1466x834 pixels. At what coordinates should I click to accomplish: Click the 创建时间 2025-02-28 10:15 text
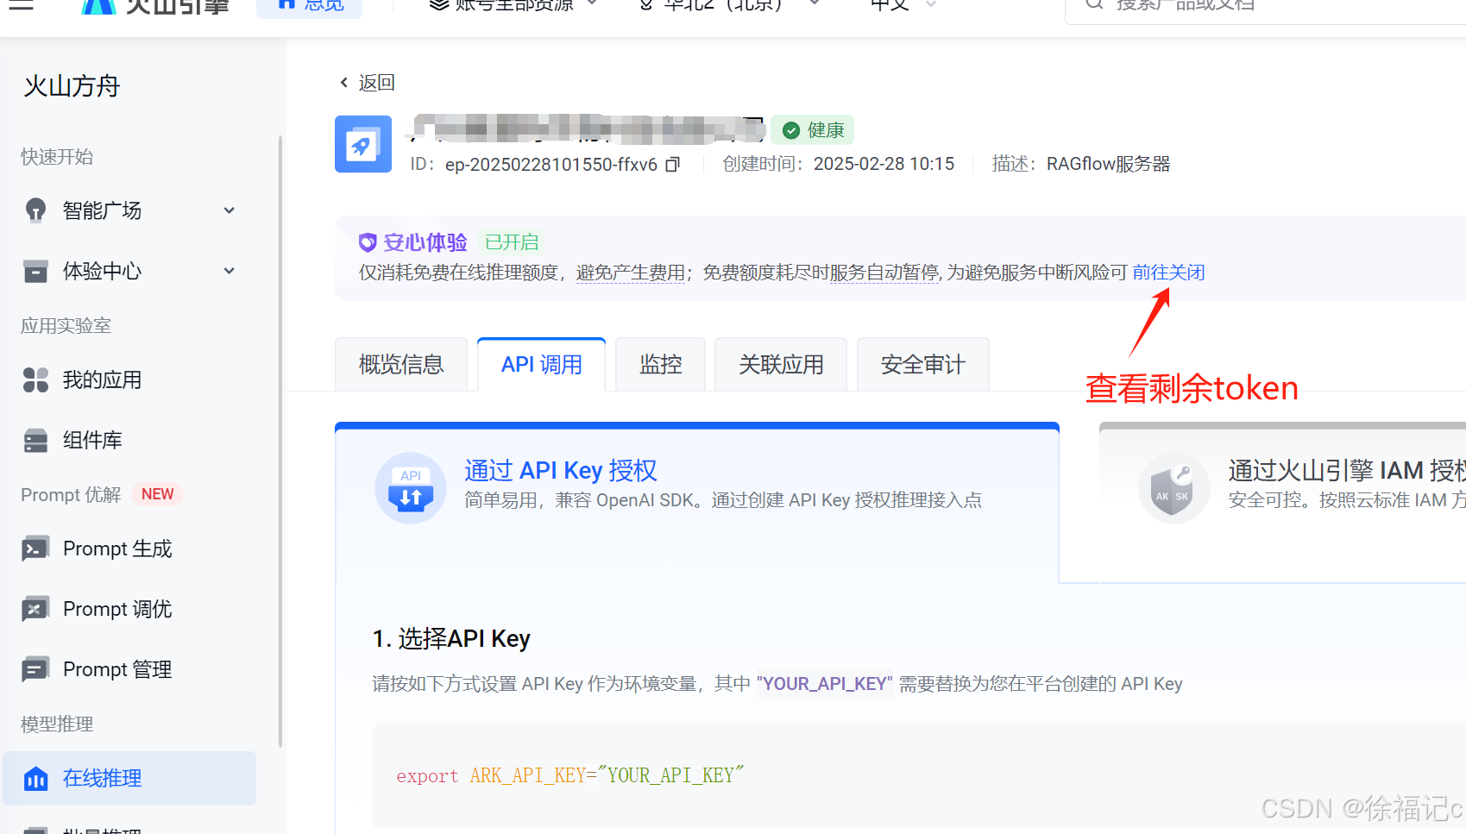tap(839, 164)
